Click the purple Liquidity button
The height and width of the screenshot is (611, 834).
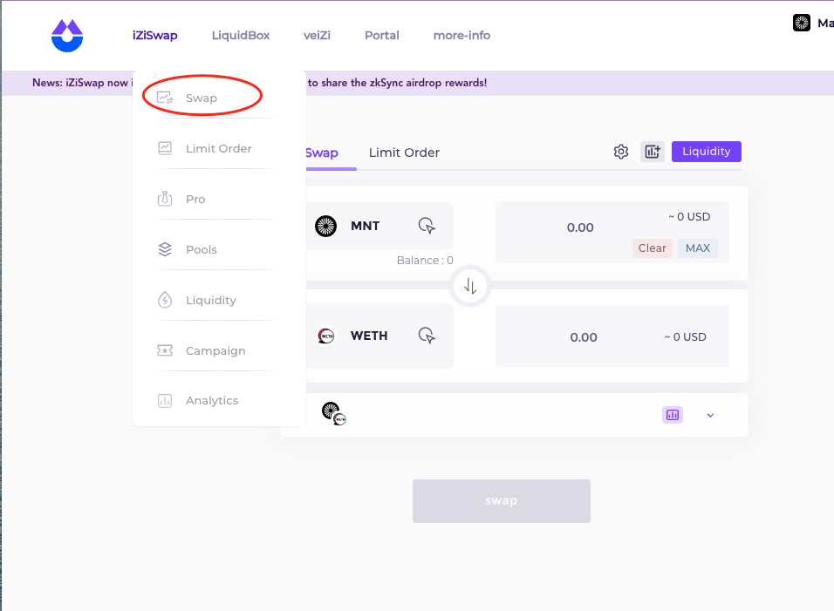[707, 152]
